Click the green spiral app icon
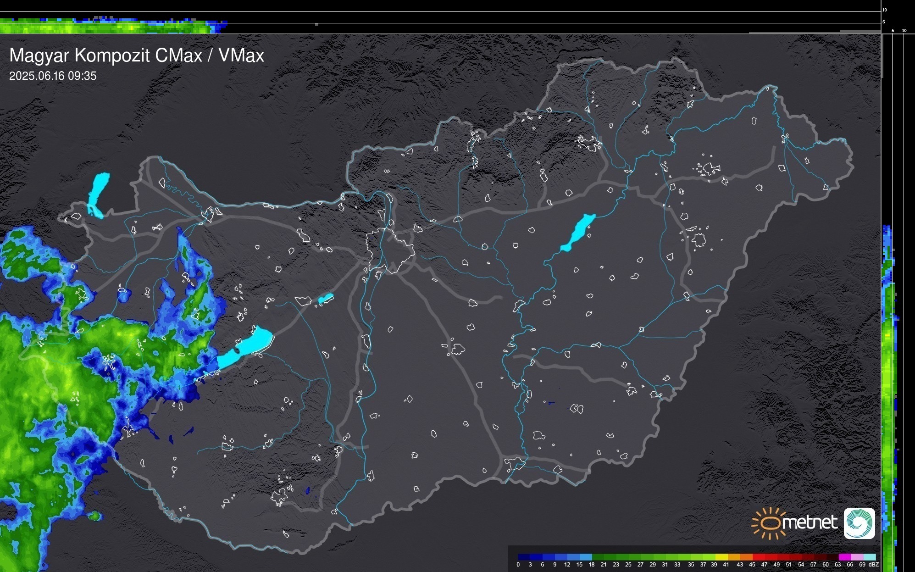 tap(859, 523)
